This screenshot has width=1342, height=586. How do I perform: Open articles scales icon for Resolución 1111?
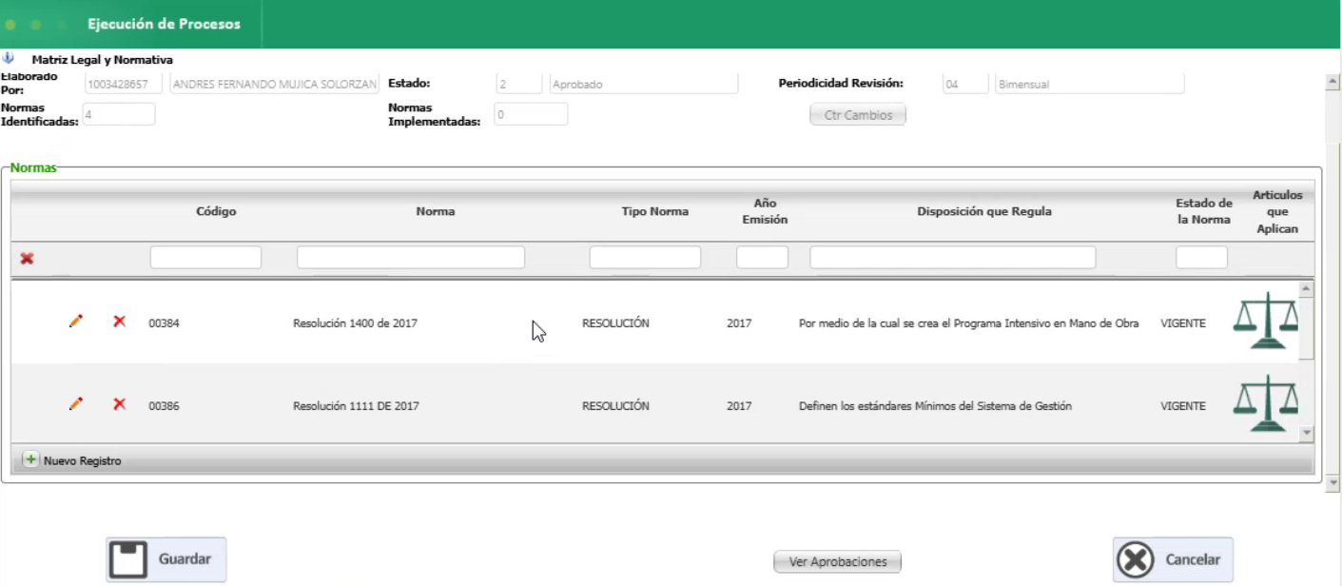1265,403
